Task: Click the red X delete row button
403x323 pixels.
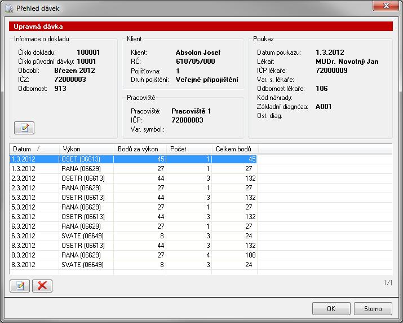Action: point(42,286)
